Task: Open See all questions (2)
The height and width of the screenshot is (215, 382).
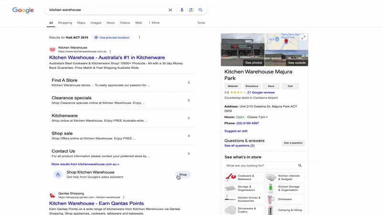Action: [240, 146]
